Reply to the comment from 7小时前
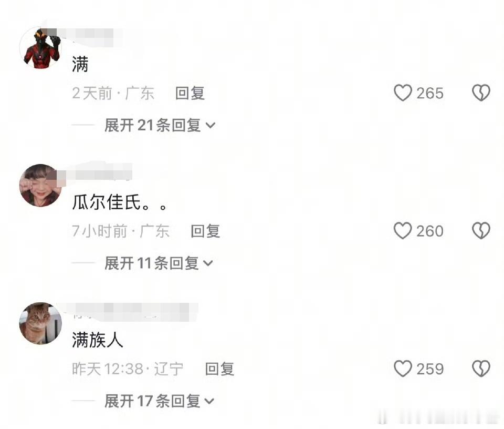Image resolution: width=504 pixels, height=429 pixels. (x=205, y=231)
